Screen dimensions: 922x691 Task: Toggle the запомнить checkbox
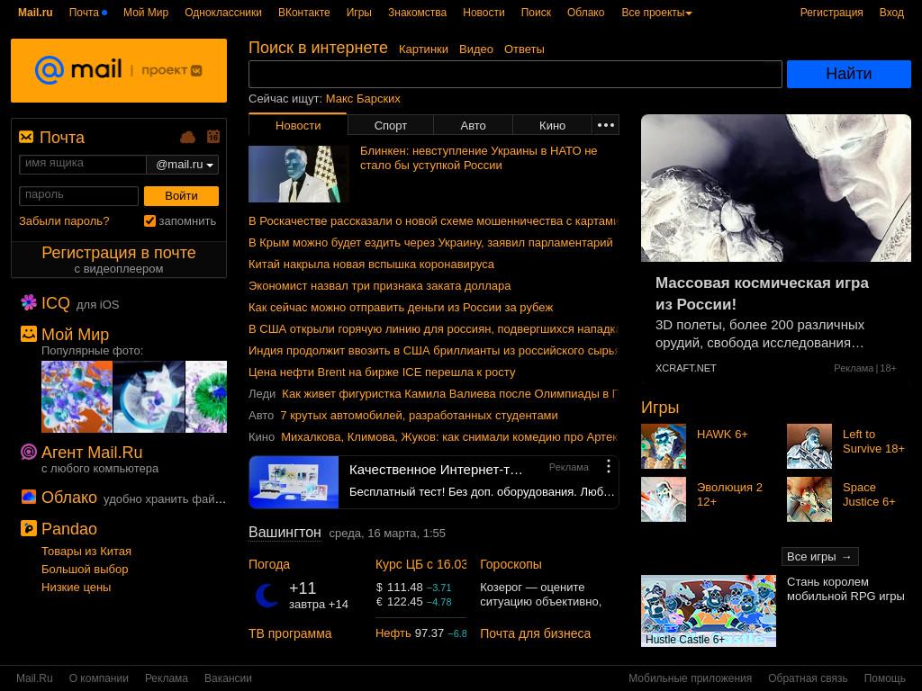tap(149, 221)
